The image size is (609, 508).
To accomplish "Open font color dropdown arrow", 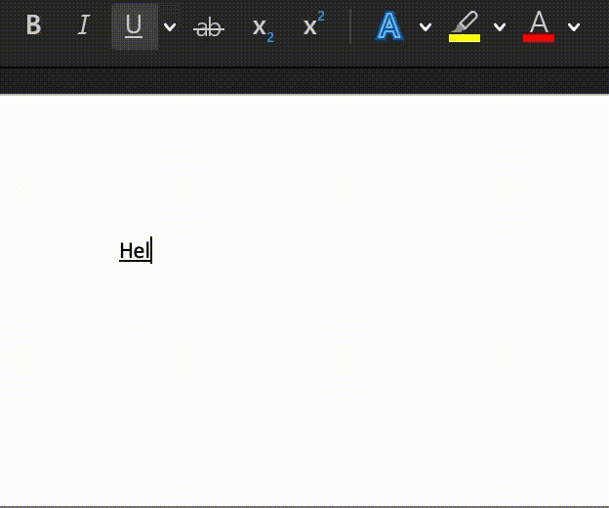I will (x=574, y=26).
